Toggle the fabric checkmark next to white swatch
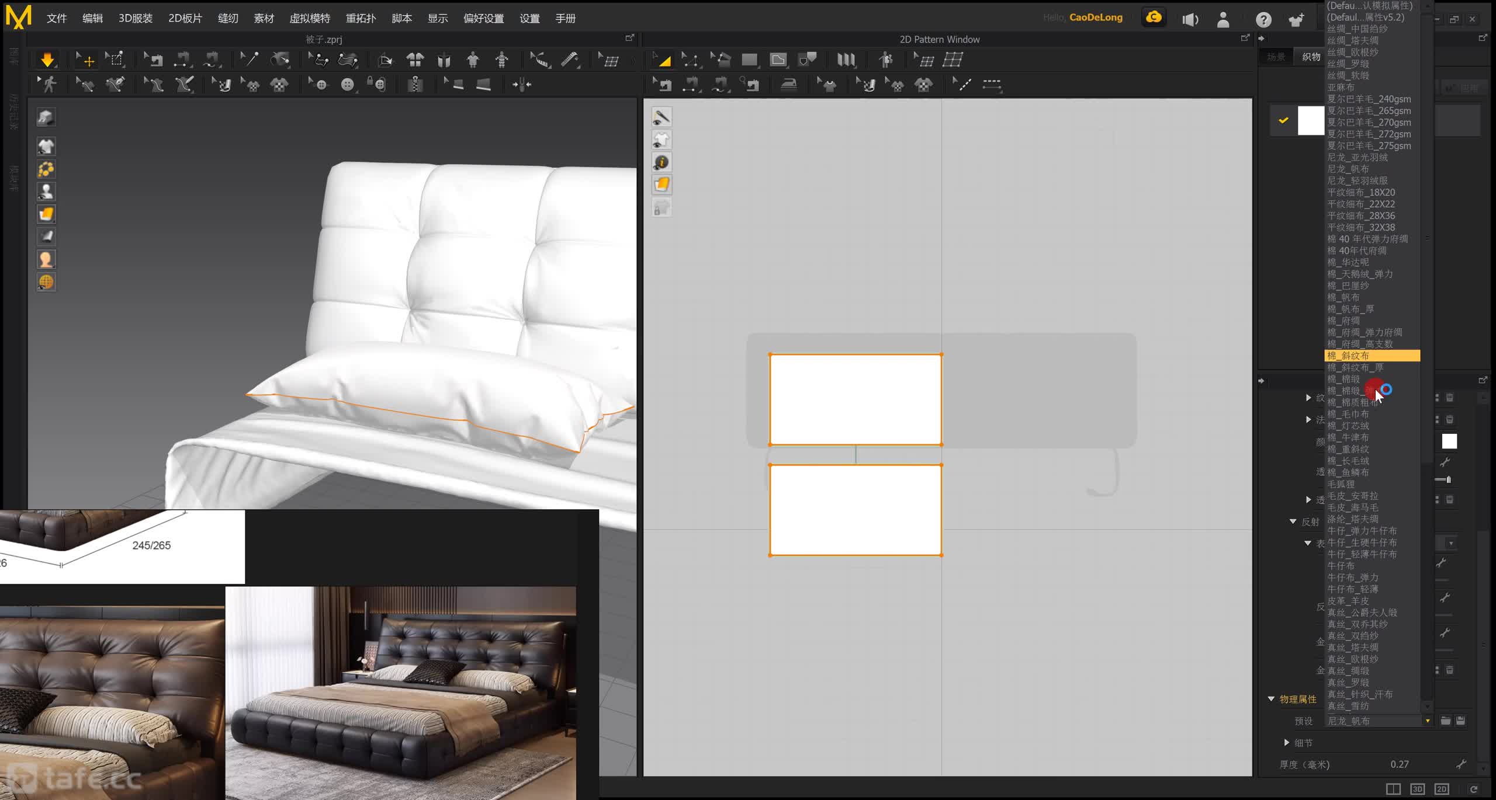This screenshot has height=800, width=1496. click(1283, 120)
